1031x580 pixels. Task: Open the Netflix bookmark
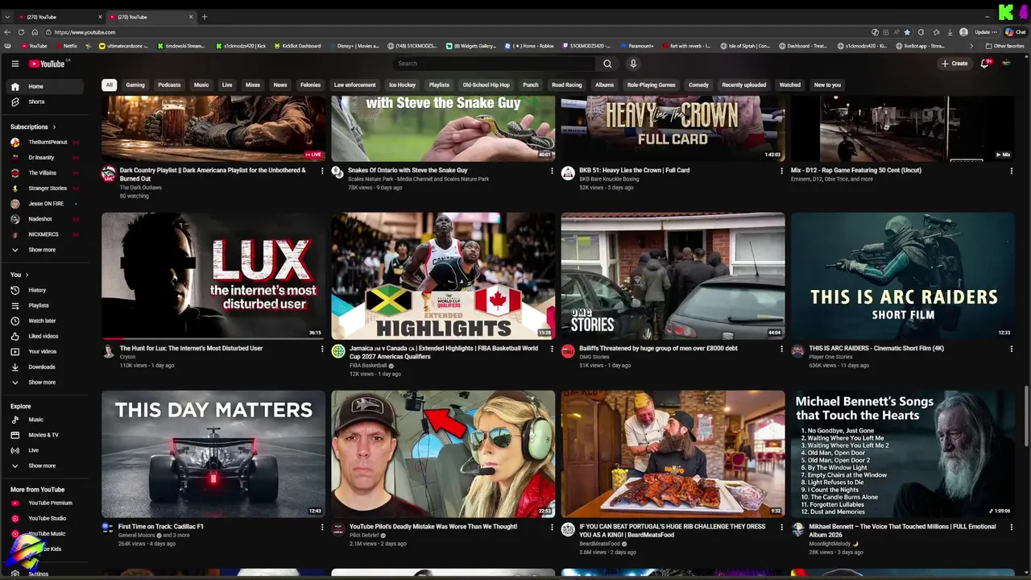click(x=66, y=46)
